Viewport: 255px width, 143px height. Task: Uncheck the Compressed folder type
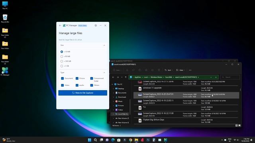click(92, 78)
